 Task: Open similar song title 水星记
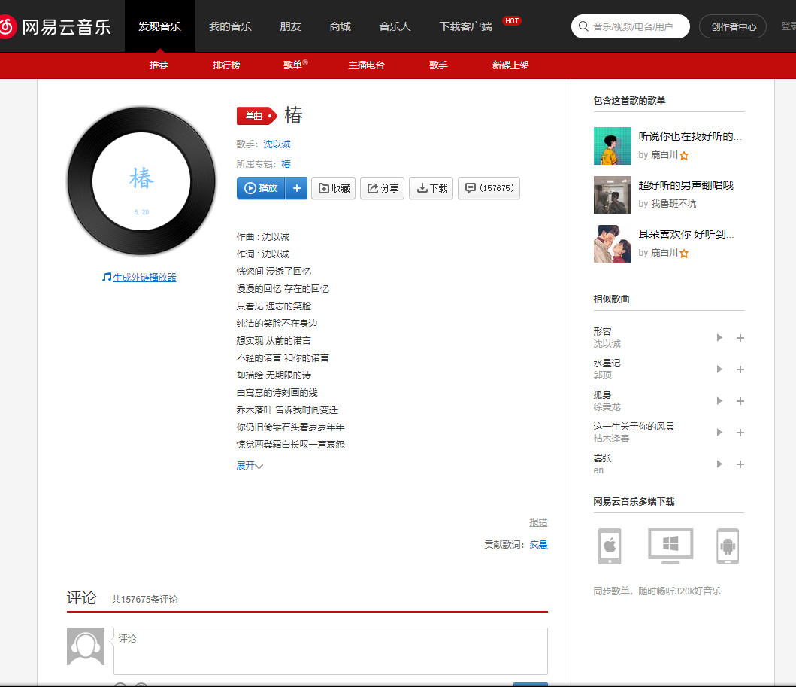pyautogui.click(x=607, y=363)
